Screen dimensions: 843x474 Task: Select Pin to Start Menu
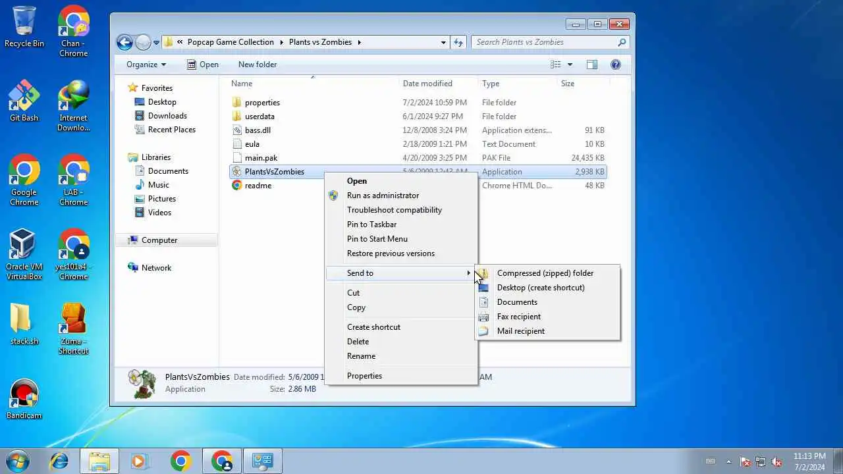(401, 239)
